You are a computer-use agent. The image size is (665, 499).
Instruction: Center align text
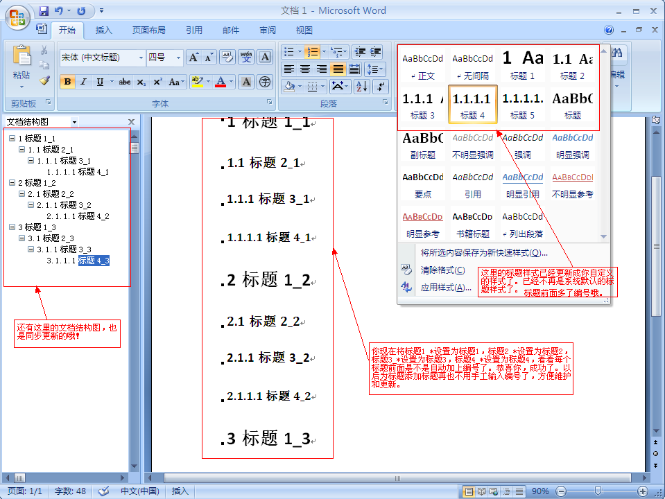(305, 69)
